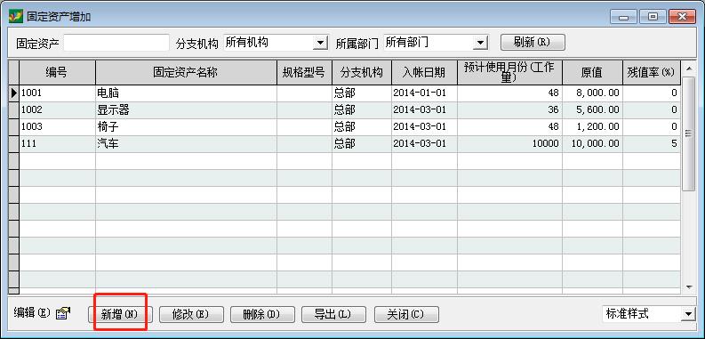Click the 导出(L) export button

(333, 314)
